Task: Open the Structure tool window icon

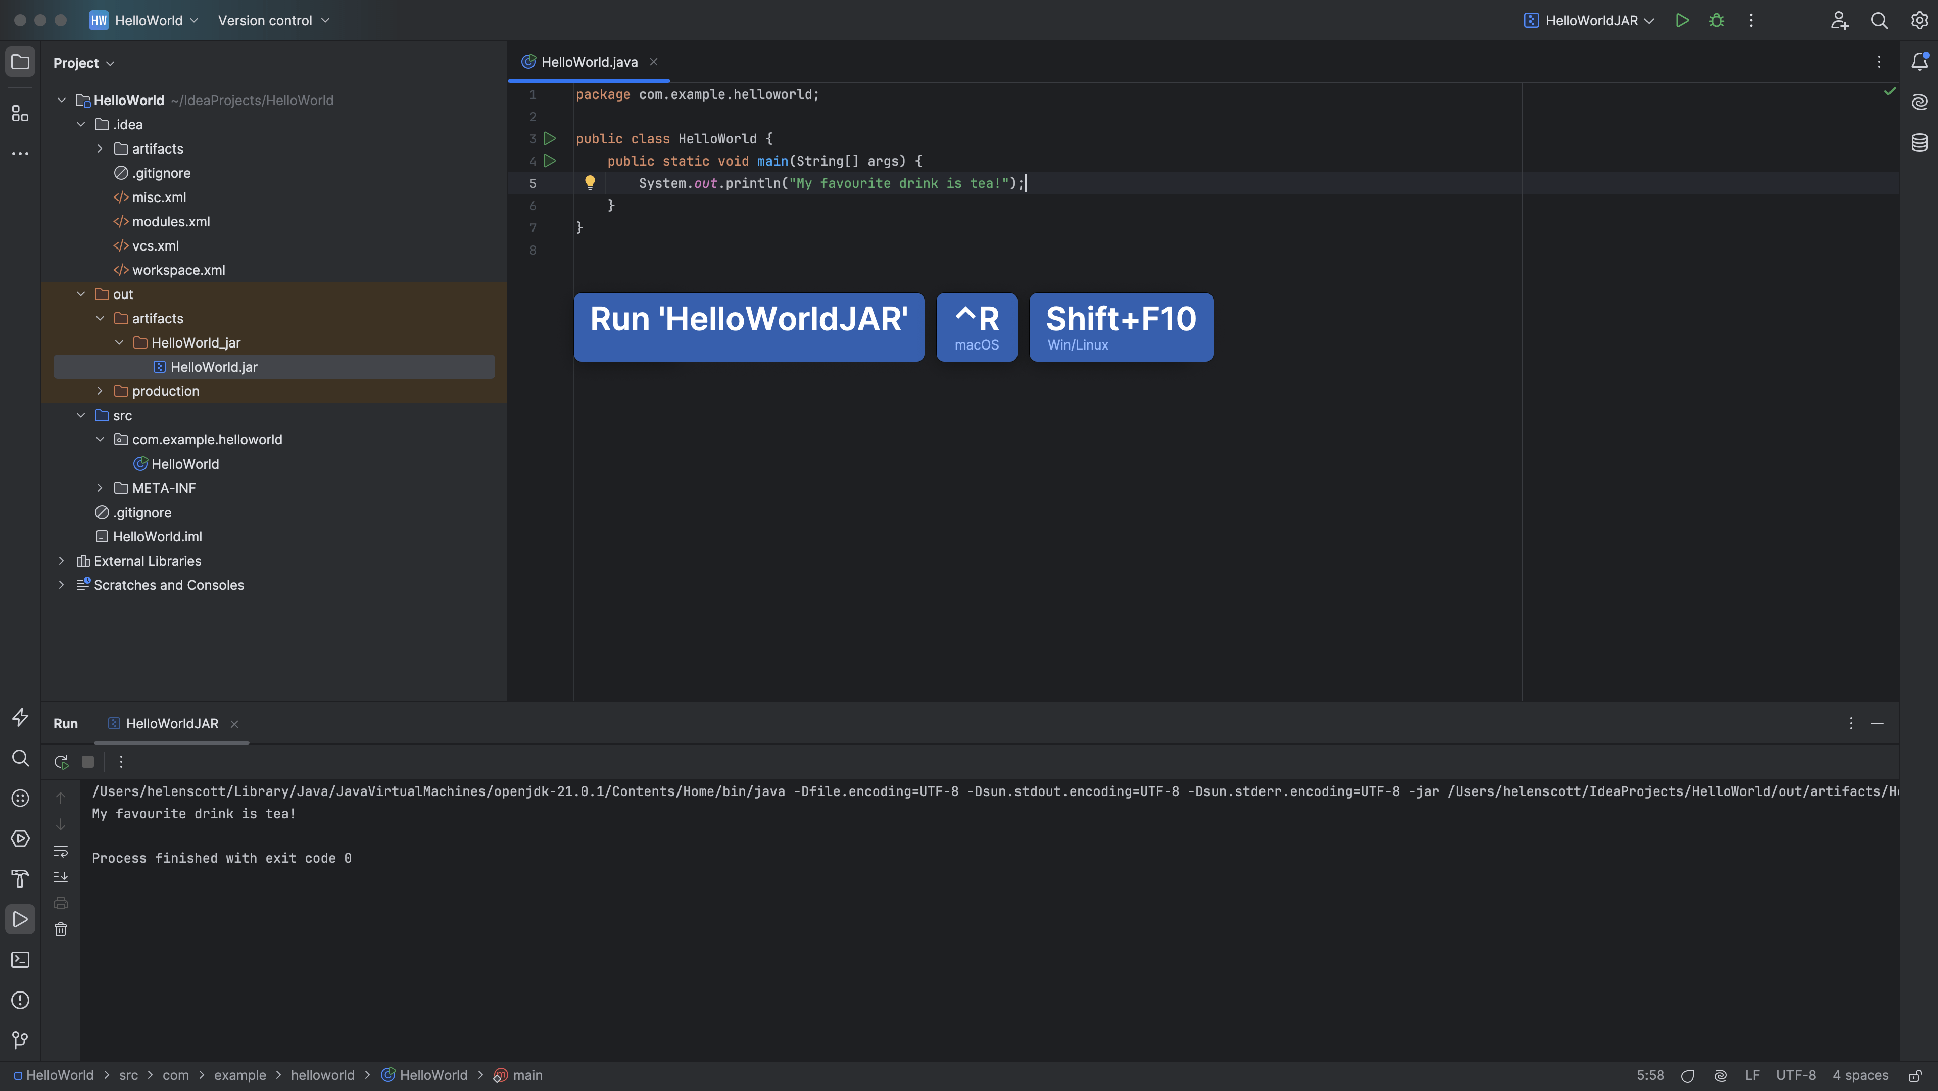Action: pyautogui.click(x=20, y=114)
